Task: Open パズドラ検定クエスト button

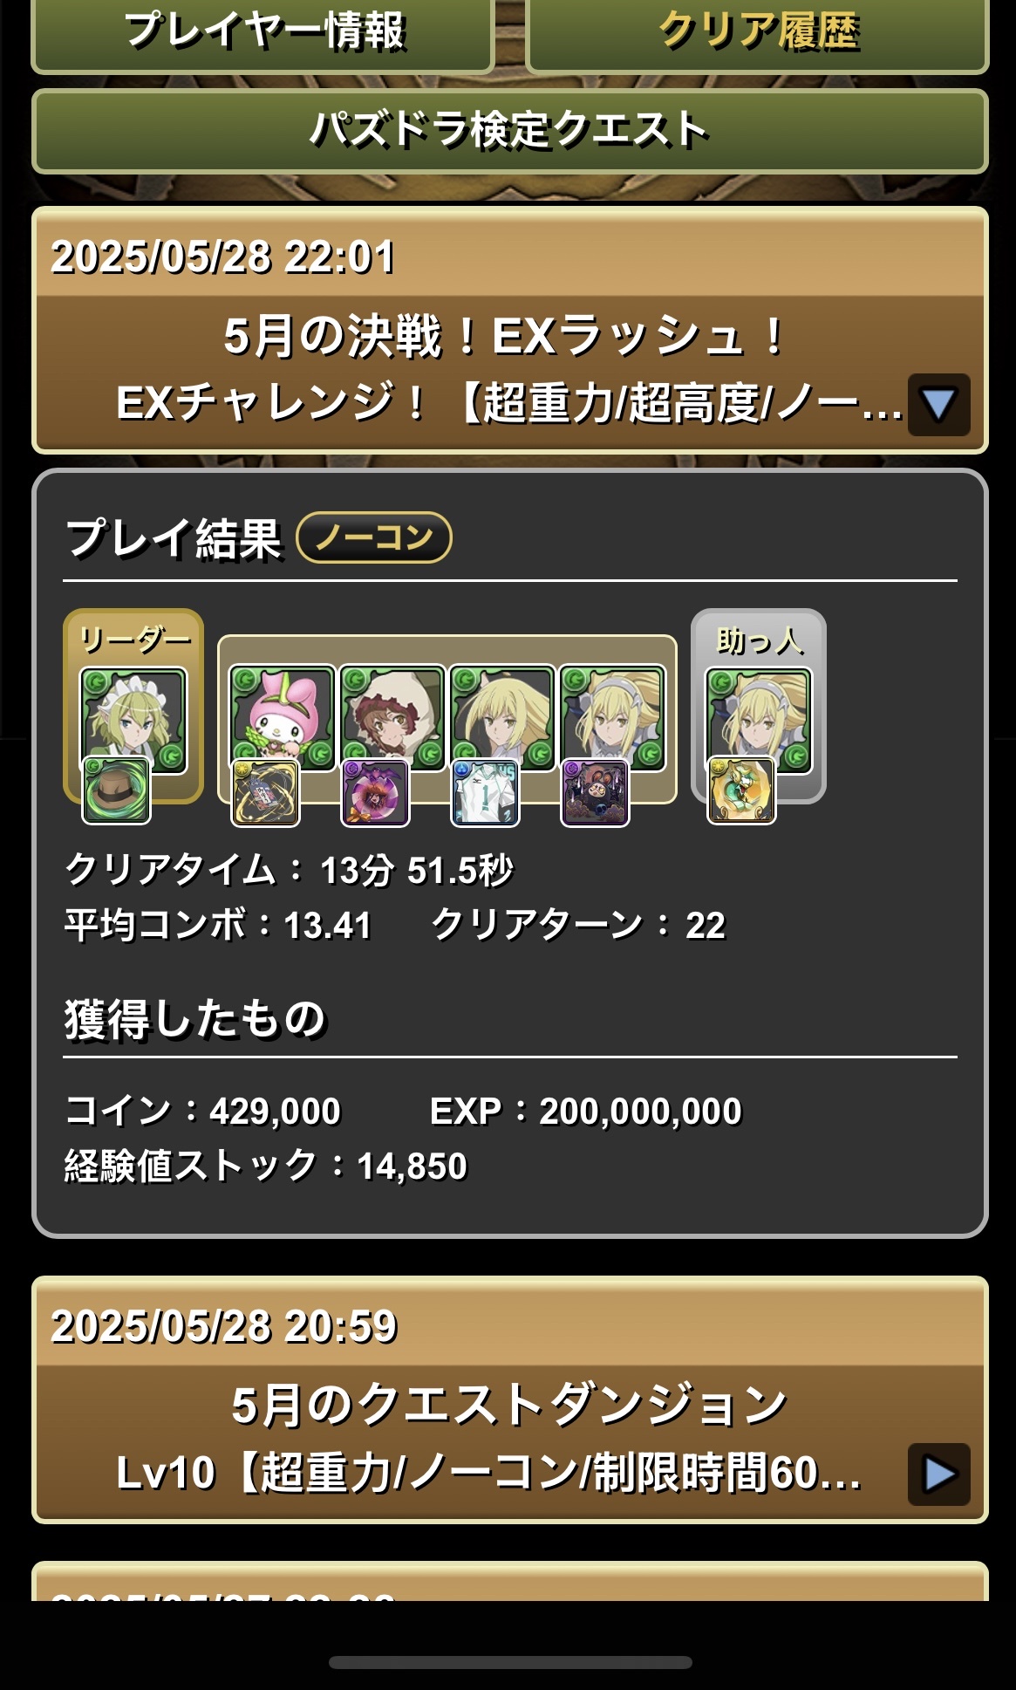Action: pos(509,131)
